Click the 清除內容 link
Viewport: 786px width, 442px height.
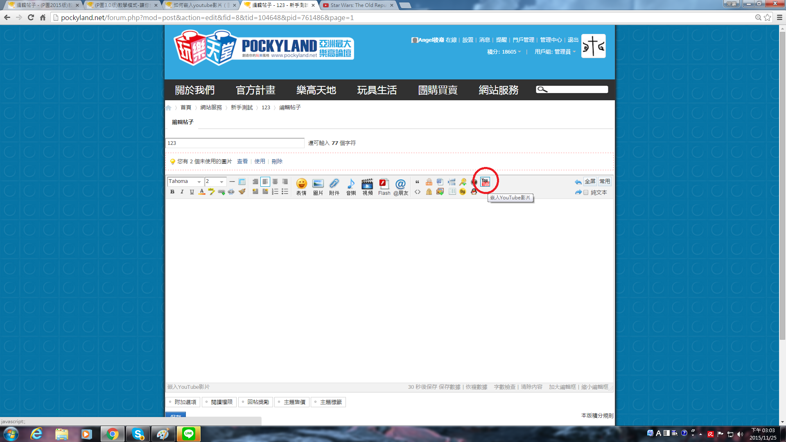click(x=531, y=387)
